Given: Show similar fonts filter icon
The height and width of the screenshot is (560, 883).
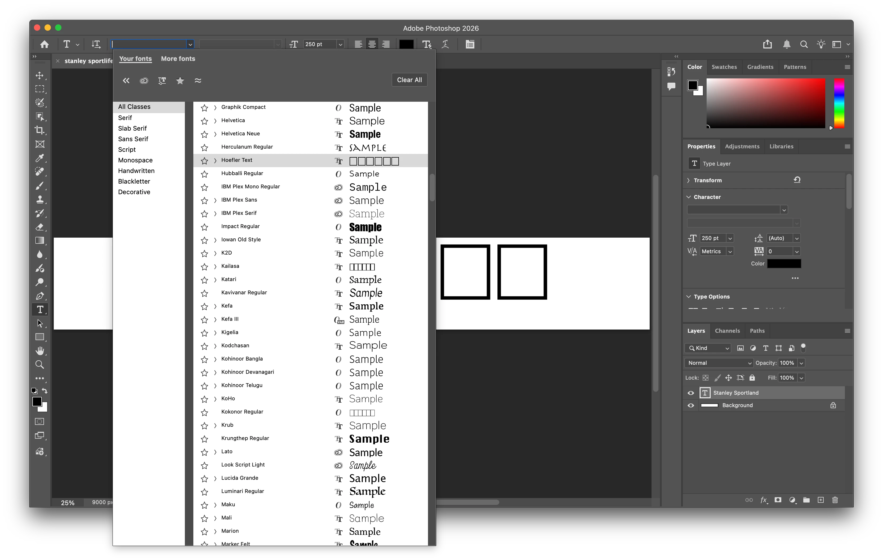Looking at the screenshot, I should point(198,80).
